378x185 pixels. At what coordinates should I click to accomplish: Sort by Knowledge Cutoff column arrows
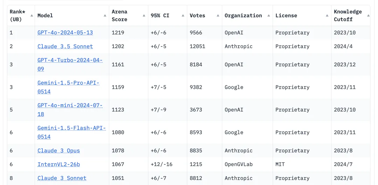(x=368, y=16)
